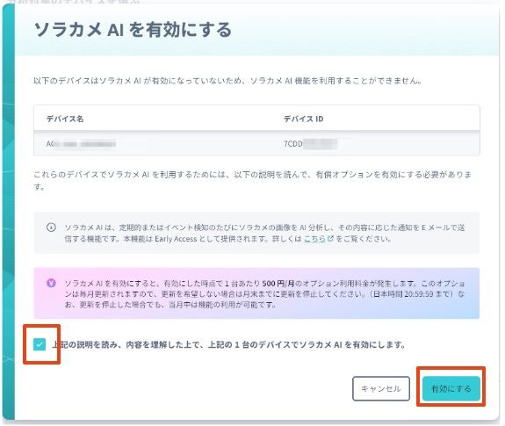
Task: Uncheck the agreement checkbox for ソラカメ AI
Action: click(x=40, y=344)
